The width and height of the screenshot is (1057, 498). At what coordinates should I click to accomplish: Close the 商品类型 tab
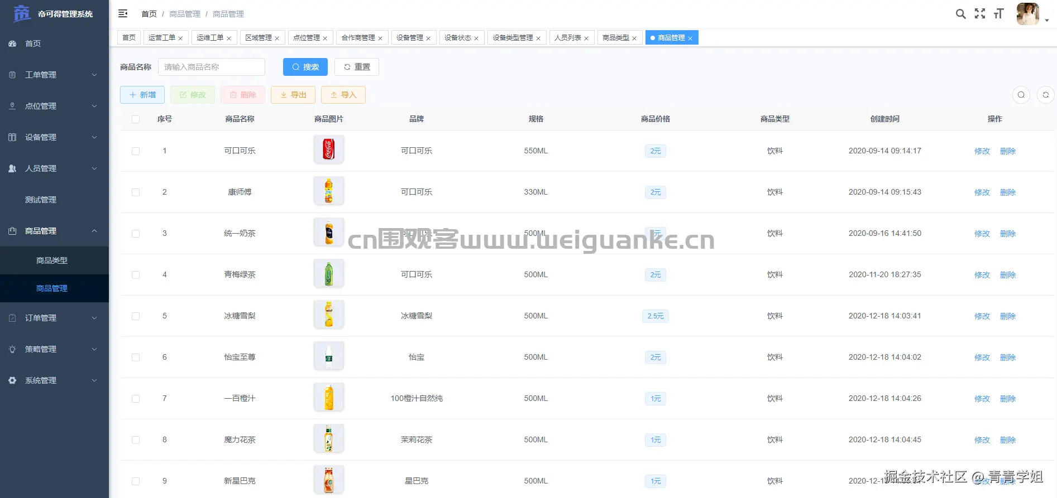point(634,38)
